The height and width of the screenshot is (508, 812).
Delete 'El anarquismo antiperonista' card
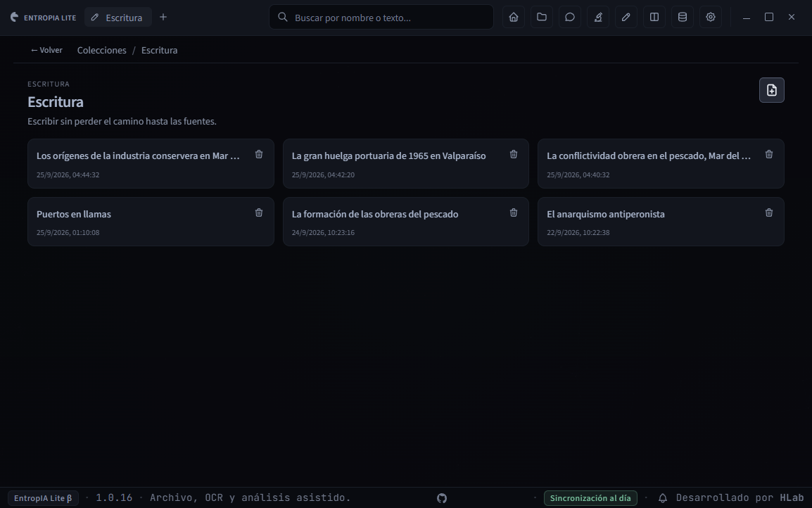pyautogui.click(x=769, y=212)
